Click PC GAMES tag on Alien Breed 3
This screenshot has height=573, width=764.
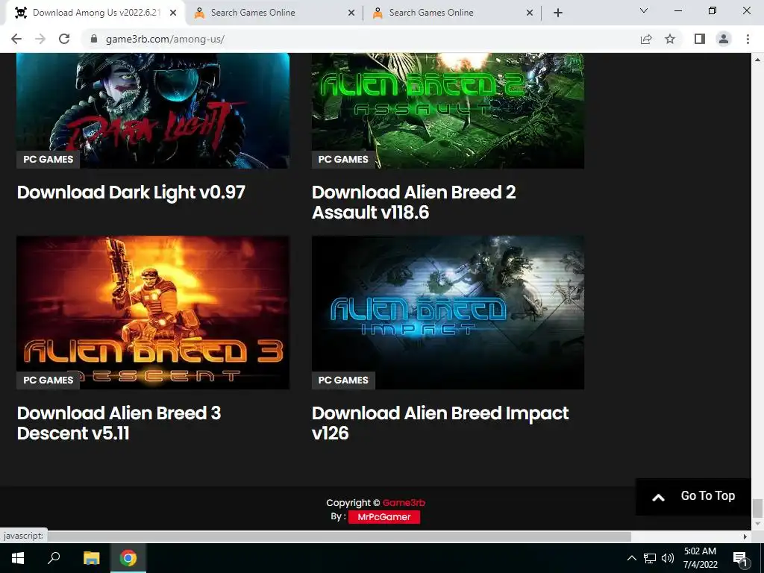tap(48, 380)
